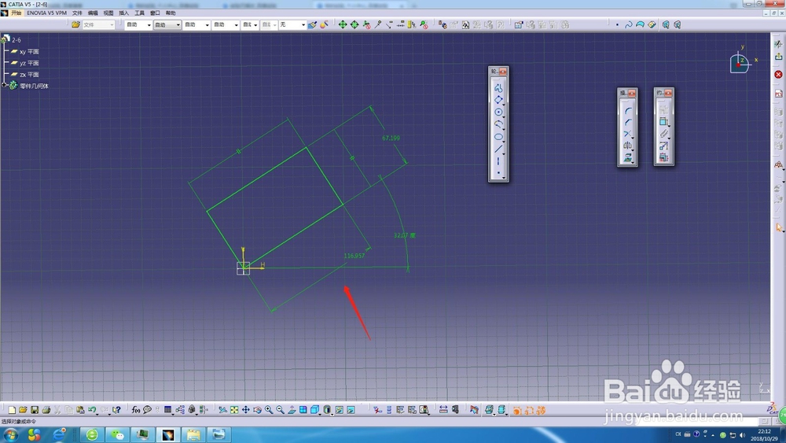Open the 工具 (Tools) menu
The height and width of the screenshot is (443, 786).
(139, 13)
